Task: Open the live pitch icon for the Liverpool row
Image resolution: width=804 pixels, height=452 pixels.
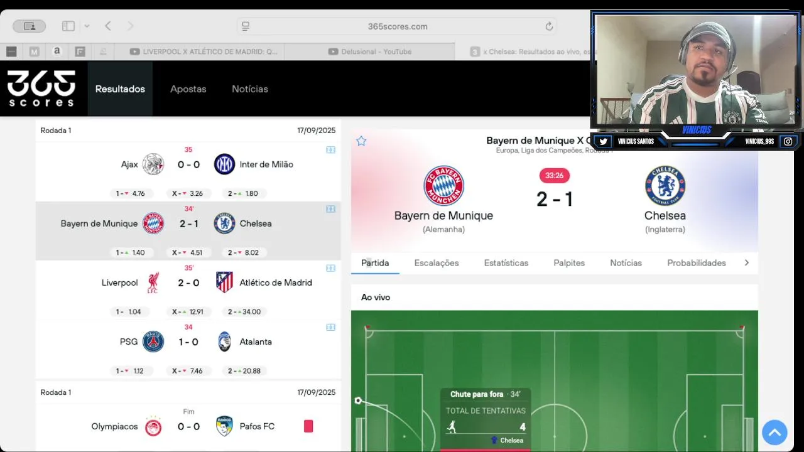Action: click(x=330, y=268)
